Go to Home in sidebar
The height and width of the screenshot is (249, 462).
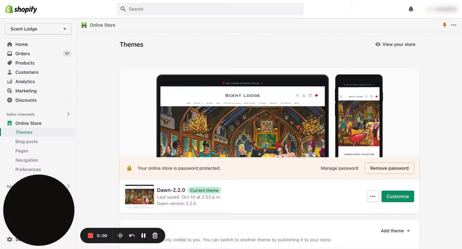[22, 44]
